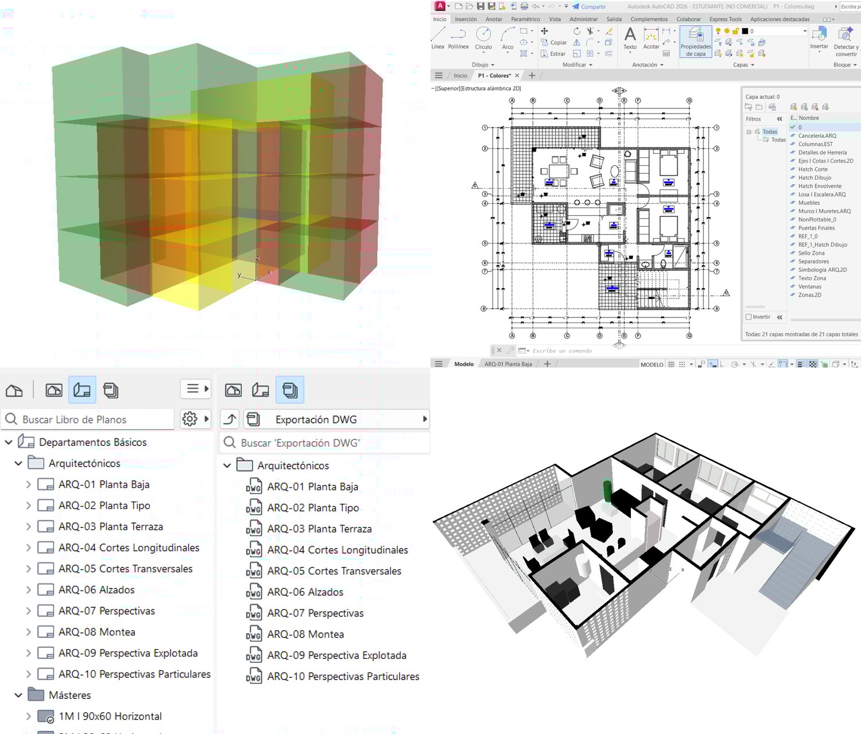The width and height of the screenshot is (861, 734).
Task: Expand the Dibujo panel dropdown
Action: click(483, 65)
